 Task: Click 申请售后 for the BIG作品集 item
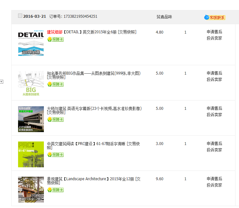click(214, 73)
